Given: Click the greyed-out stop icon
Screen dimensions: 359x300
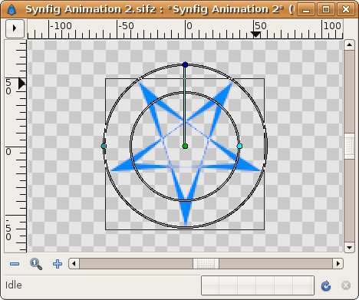Looking at the screenshot, I should click(346, 285).
